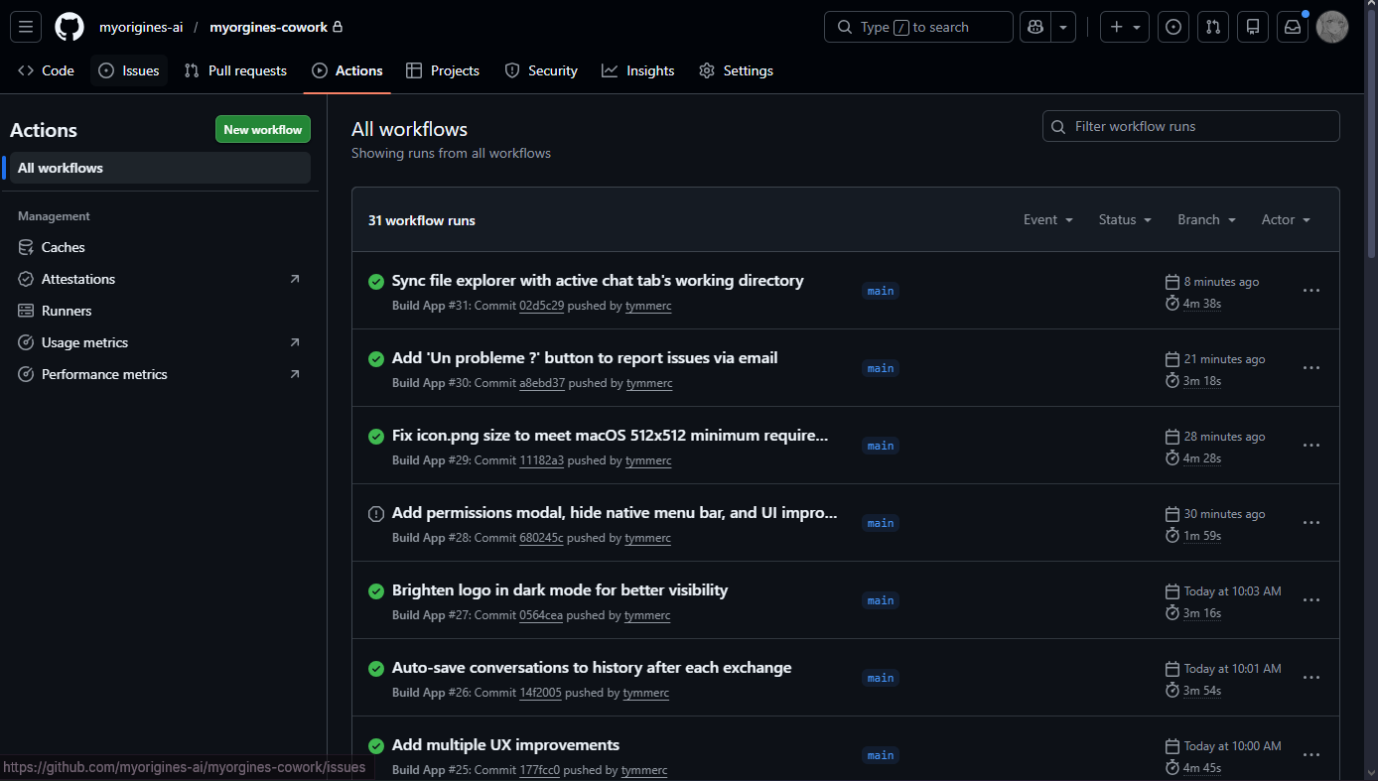Click the success status icon for Build App #27
The image size is (1378, 781).
(376, 591)
